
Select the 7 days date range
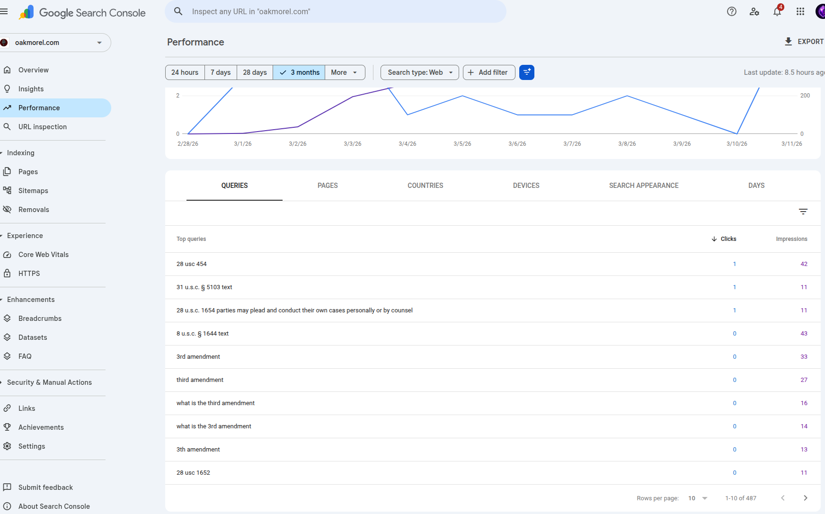coord(221,72)
